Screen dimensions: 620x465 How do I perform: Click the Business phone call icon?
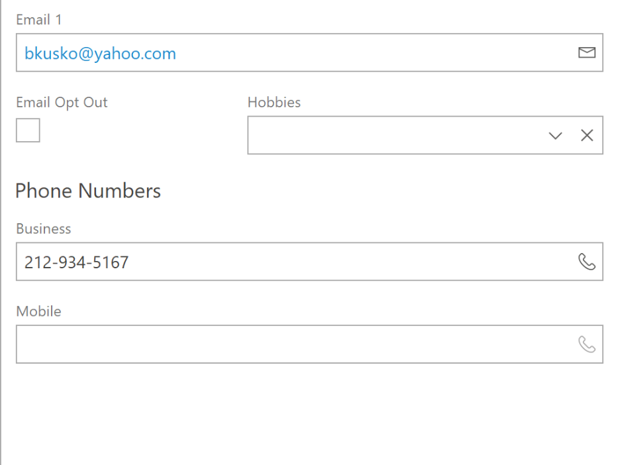click(587, 262)
